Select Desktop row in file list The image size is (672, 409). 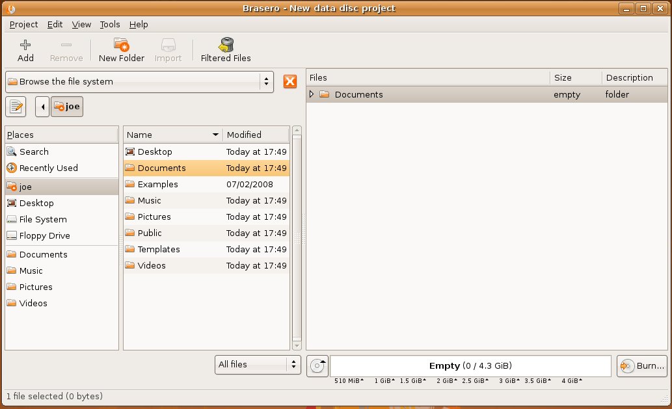207,152
